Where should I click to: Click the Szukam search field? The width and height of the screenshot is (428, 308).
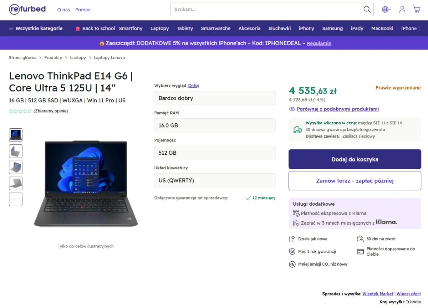coord(267,10)
